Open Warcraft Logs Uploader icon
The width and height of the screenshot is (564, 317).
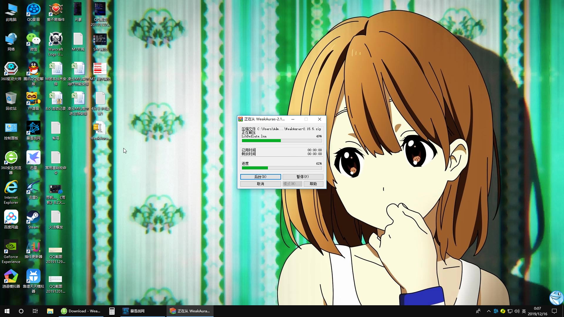[56, 44]
